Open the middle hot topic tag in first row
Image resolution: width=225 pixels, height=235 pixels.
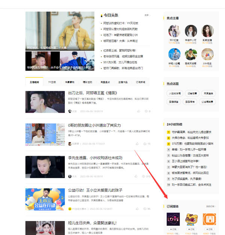pyautogui.click(x=192, y=93)
